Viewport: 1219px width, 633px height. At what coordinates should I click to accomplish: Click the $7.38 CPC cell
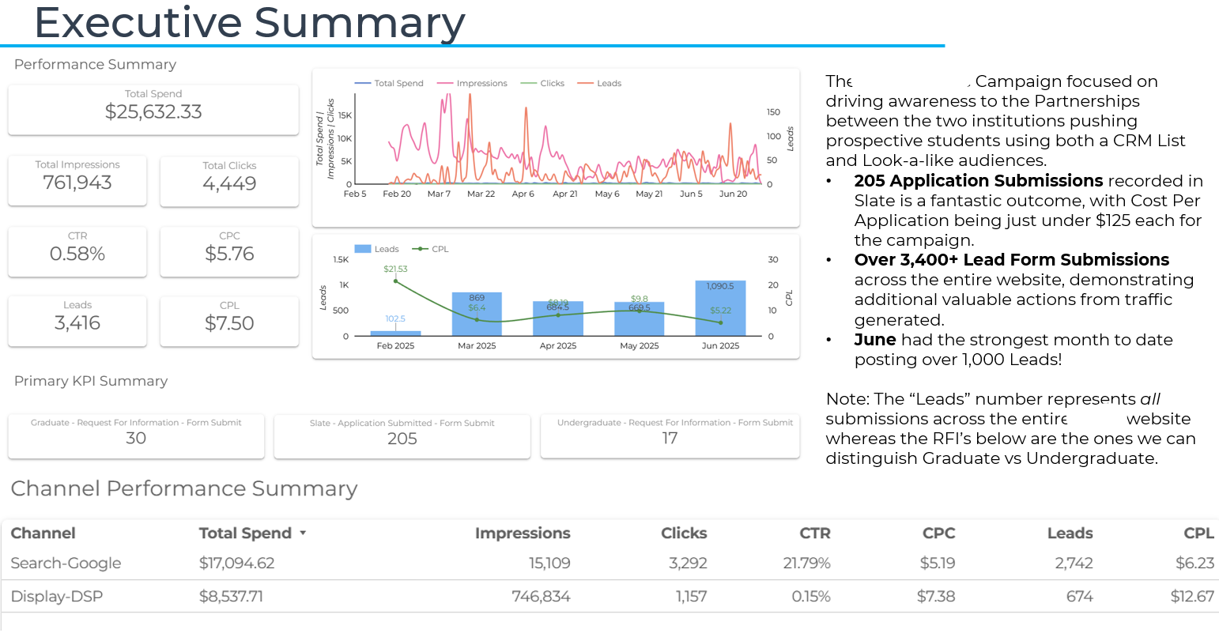(x=936, y=597)
